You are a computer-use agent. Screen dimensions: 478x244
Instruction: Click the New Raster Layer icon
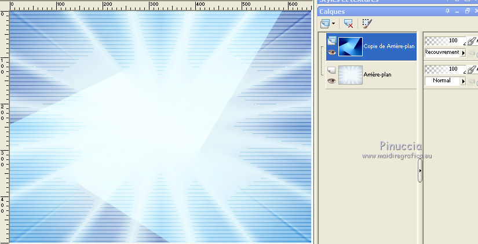[325, 24]
